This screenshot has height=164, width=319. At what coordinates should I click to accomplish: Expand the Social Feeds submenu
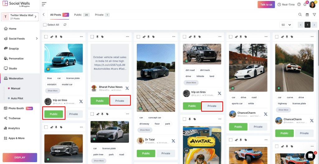tap(37, 39)
